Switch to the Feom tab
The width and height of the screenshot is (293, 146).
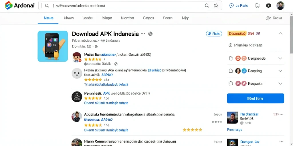(x=168, y=18)
